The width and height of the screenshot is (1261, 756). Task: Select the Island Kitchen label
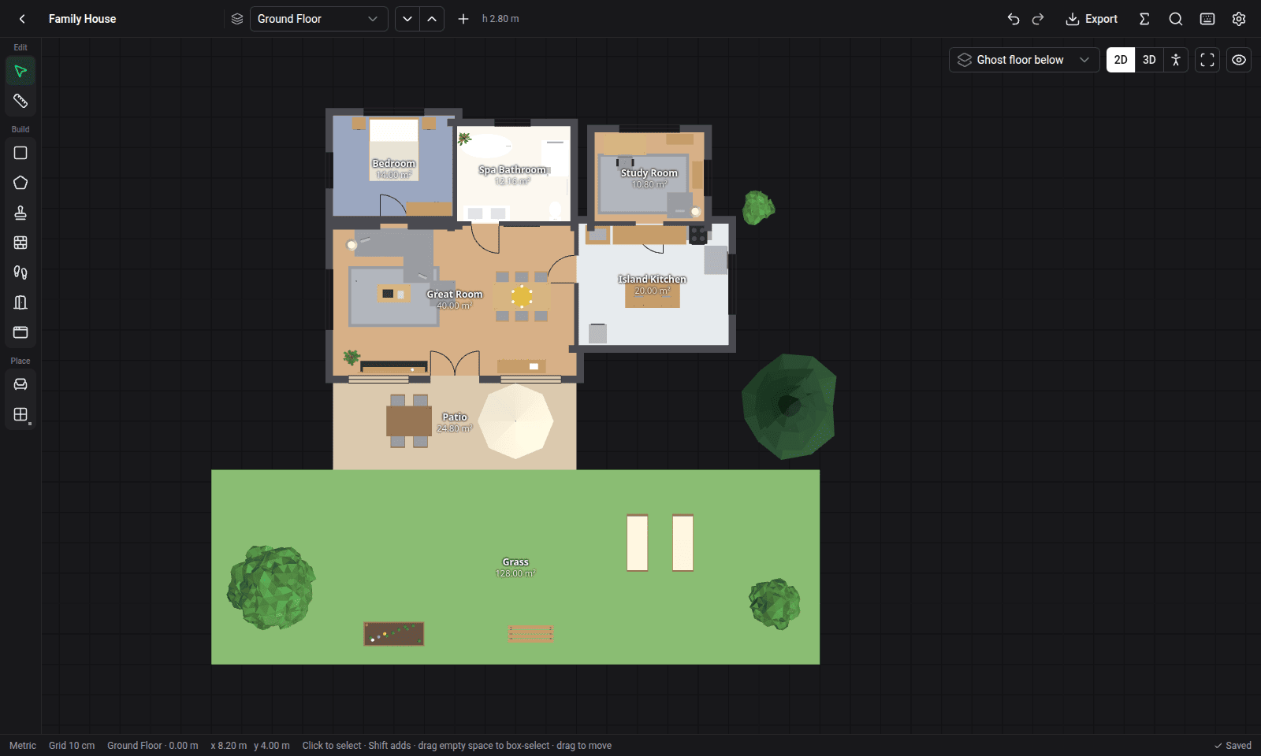pos(652,280)
